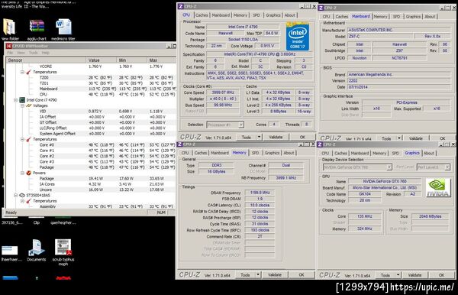Screen dimensions: 458x295
Task: Click the Z icon of the CPU-Z Graphics window
Action: (320, 144)
